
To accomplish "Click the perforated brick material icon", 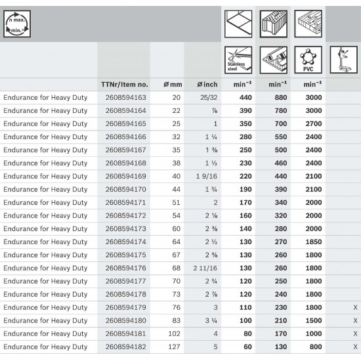I will coord(274,24).
